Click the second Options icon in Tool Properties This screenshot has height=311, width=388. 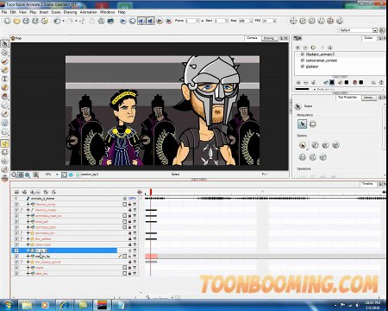pos(315,145)
